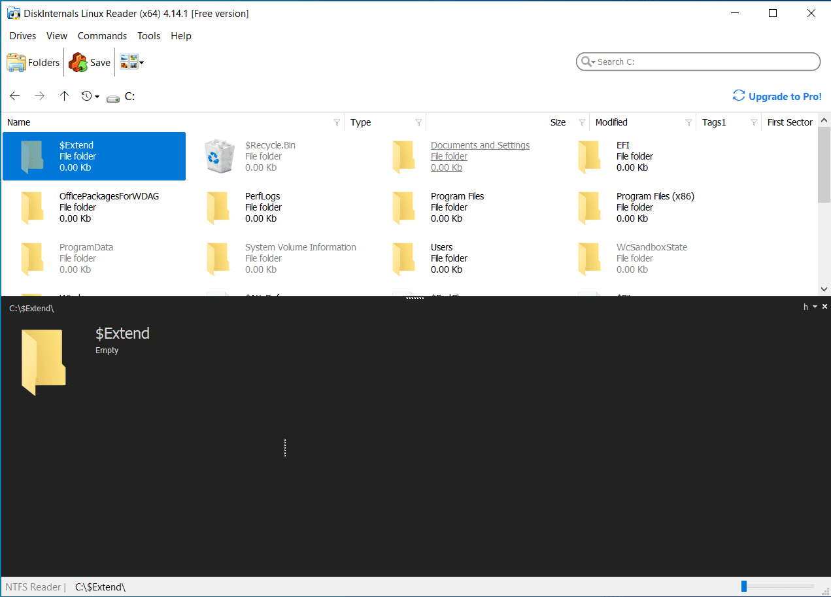Open the Name column filter
831x597 pixels.
337,122
